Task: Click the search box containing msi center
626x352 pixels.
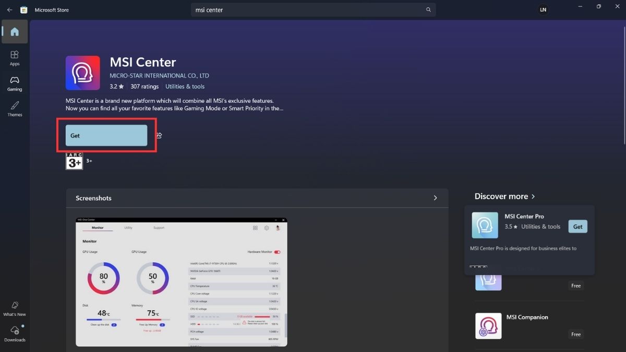Action: [313, 10]
